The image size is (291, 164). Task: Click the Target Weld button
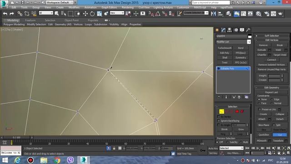tap(280, 55)
